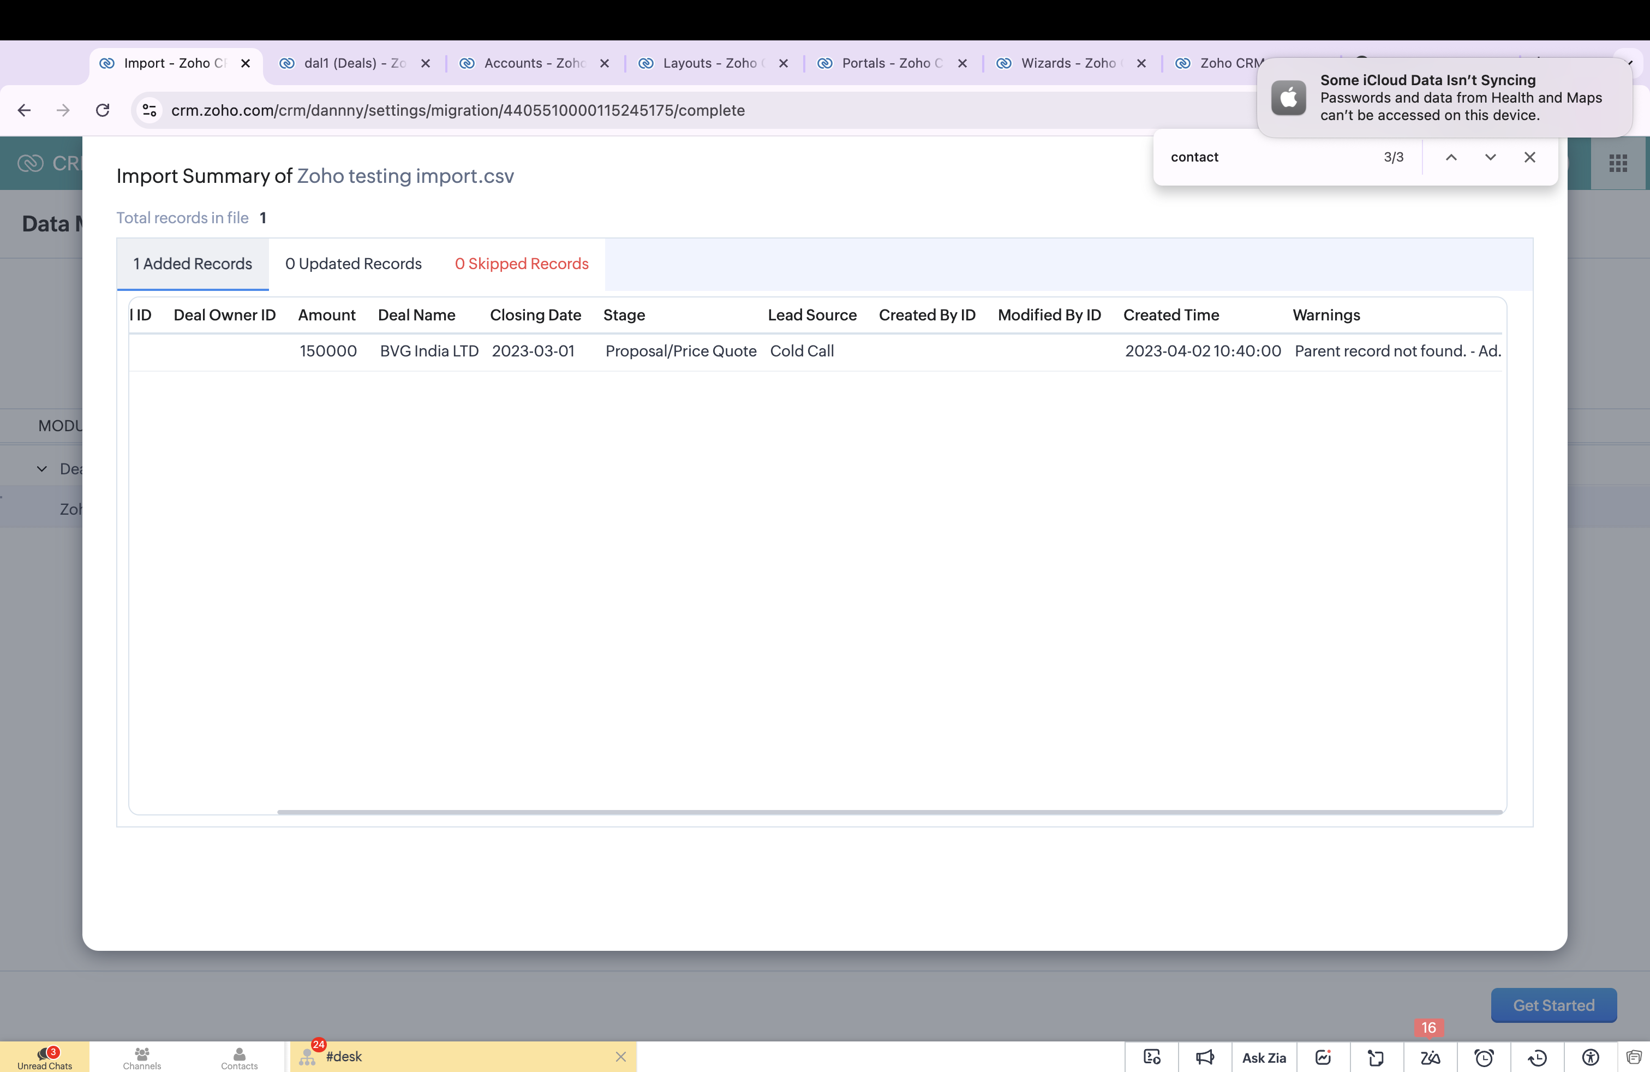Open Unread Chats in the chat bar
This screenshot has height=1072, width=1650.
[45, 1057]
